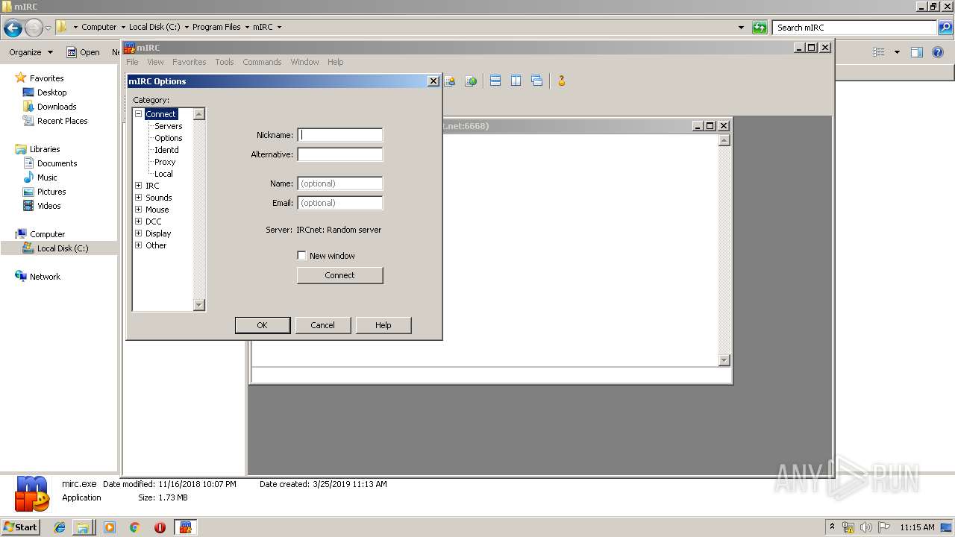Click the Explorer help question-mark icon
The image size is (955, 537).
click(939, 52)
